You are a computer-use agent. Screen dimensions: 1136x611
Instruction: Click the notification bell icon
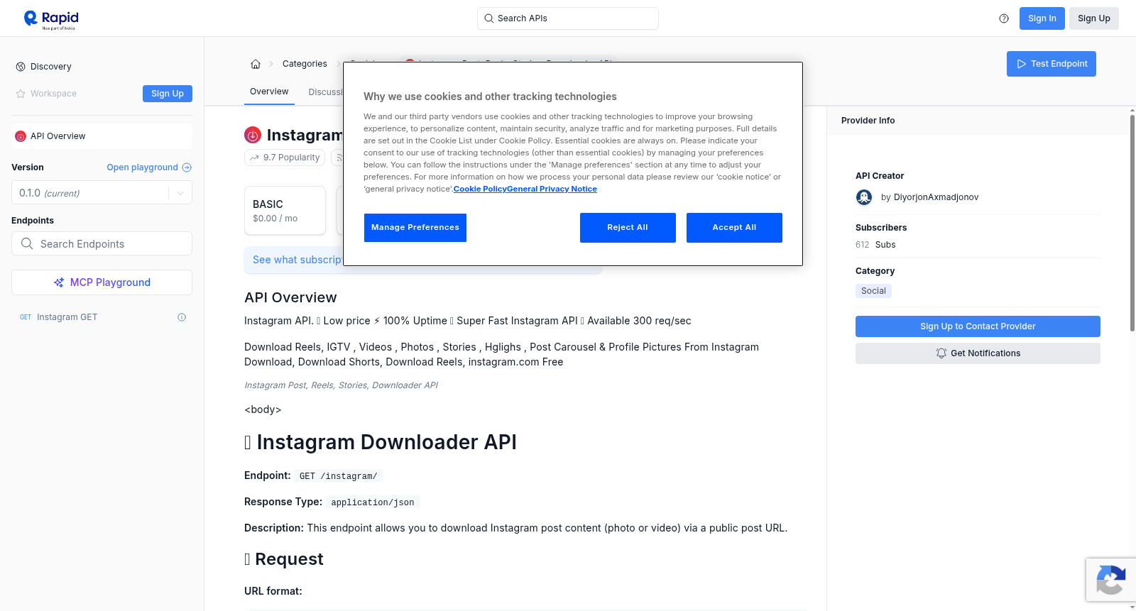coord(941,353)
